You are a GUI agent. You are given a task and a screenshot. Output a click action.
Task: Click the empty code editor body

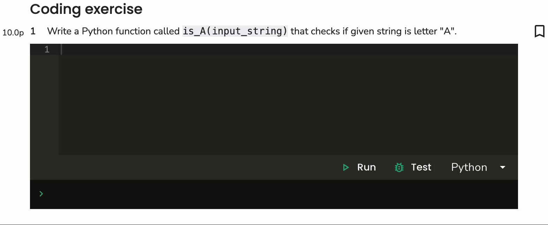point(288,105)
